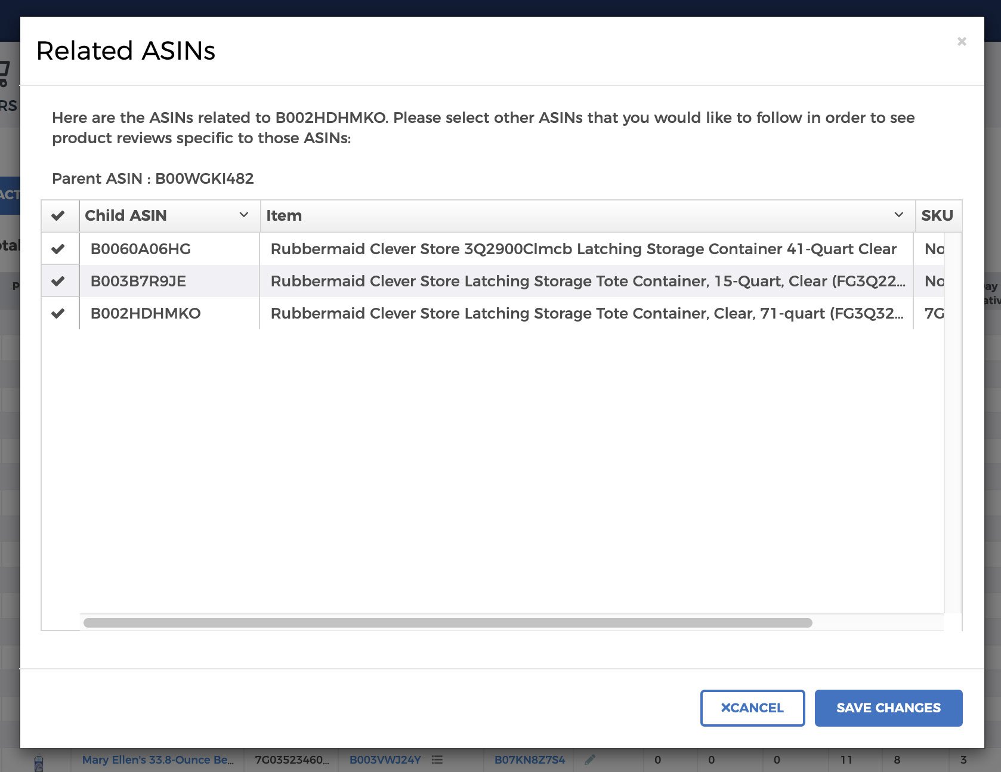Select the B002HDHMKO ASIN cell

pyautogui.click(x=169, y=313)
